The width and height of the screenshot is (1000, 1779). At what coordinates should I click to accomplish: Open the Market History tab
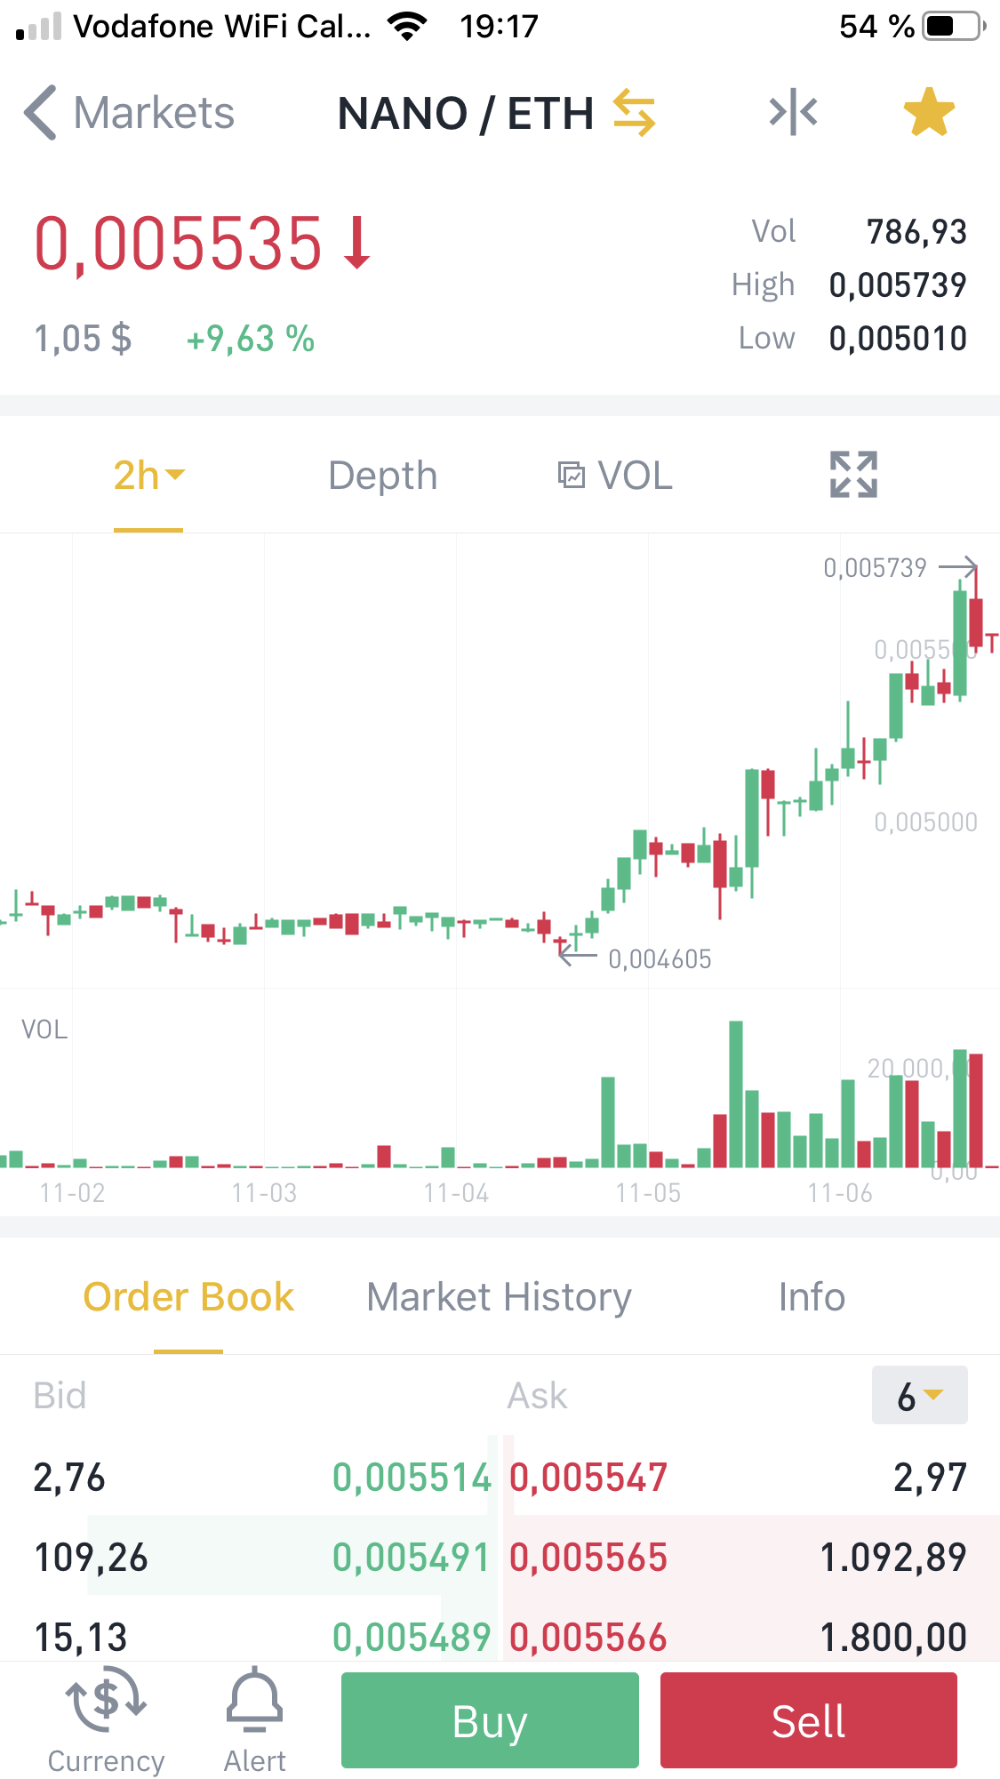click(499, 1297)
